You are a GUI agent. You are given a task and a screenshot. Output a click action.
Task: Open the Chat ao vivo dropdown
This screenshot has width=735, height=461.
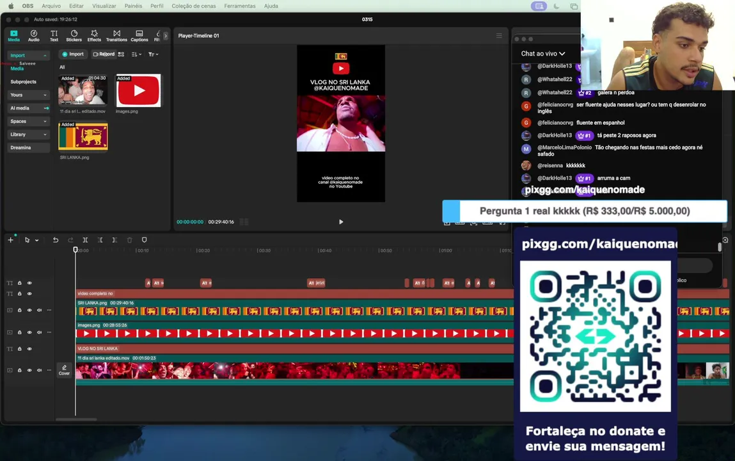click(x=543, y=53)
